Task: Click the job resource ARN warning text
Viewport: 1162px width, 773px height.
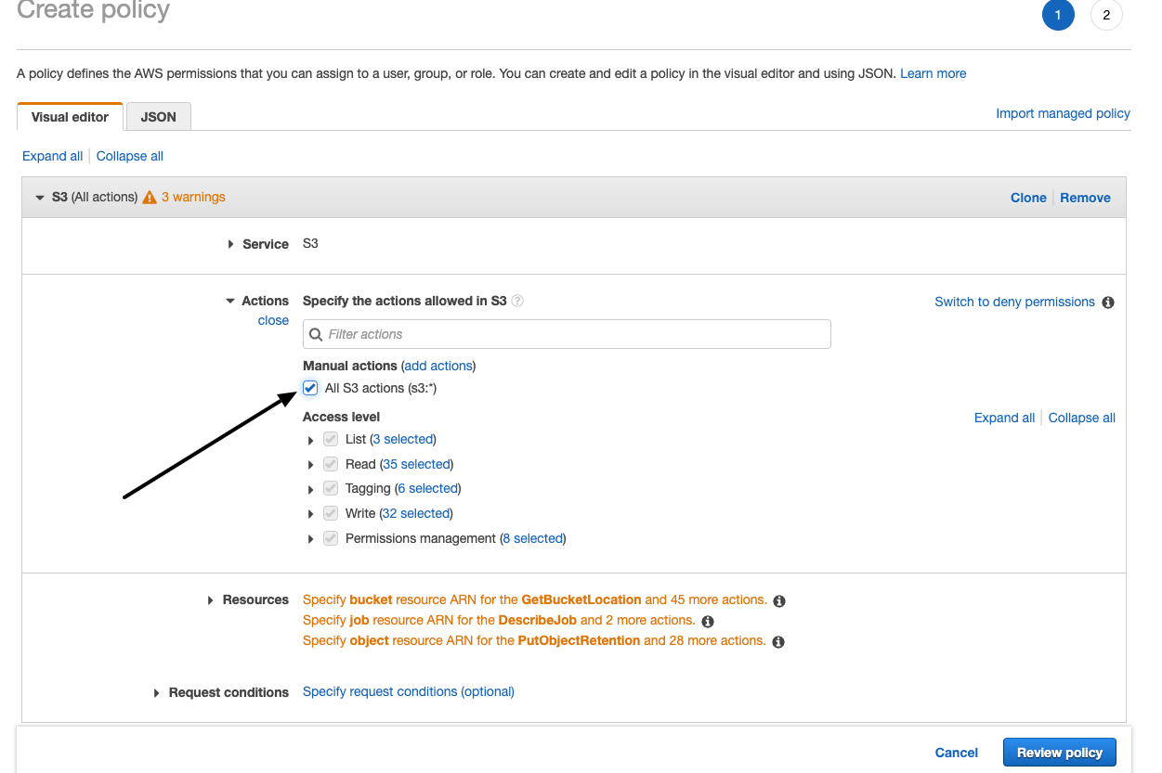Action: pos(499,621)
